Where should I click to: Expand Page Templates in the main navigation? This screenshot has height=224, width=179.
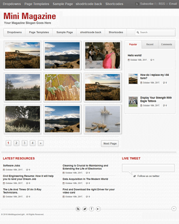[39, 32]
